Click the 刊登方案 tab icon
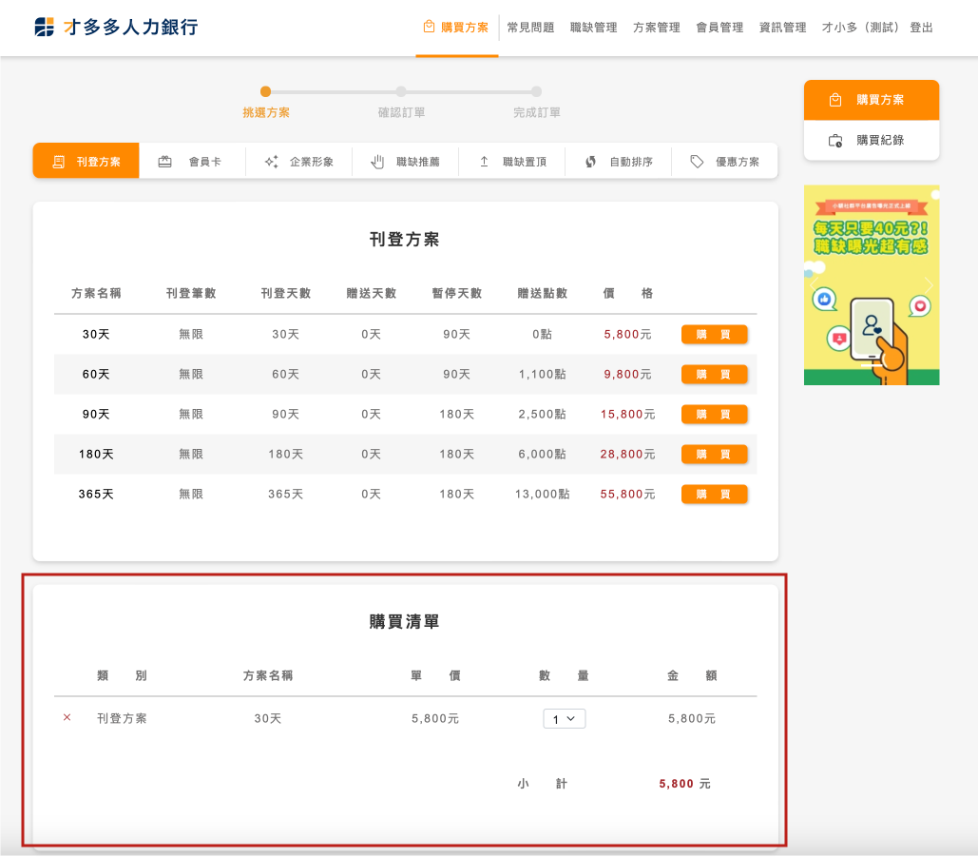Image resolution: width=978 pixels, height=857 pixels. [59, 162]
